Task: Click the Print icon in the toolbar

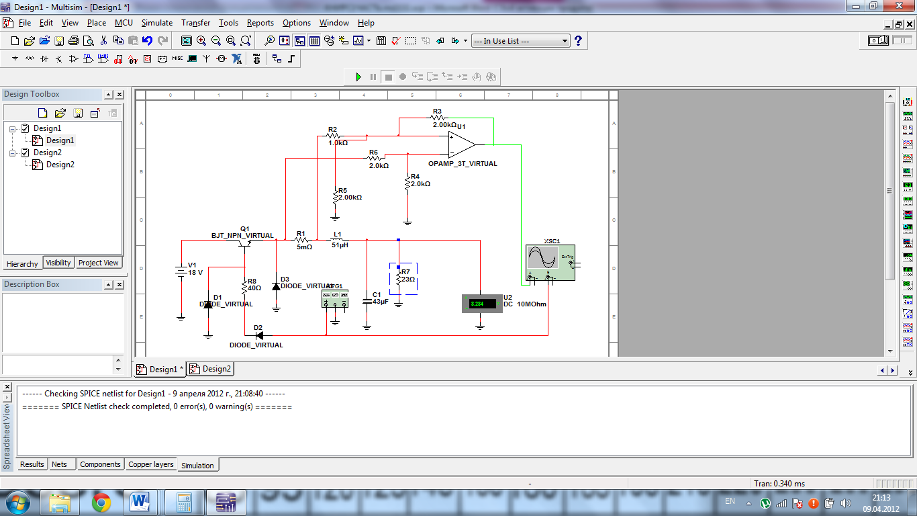Action: 74,41
